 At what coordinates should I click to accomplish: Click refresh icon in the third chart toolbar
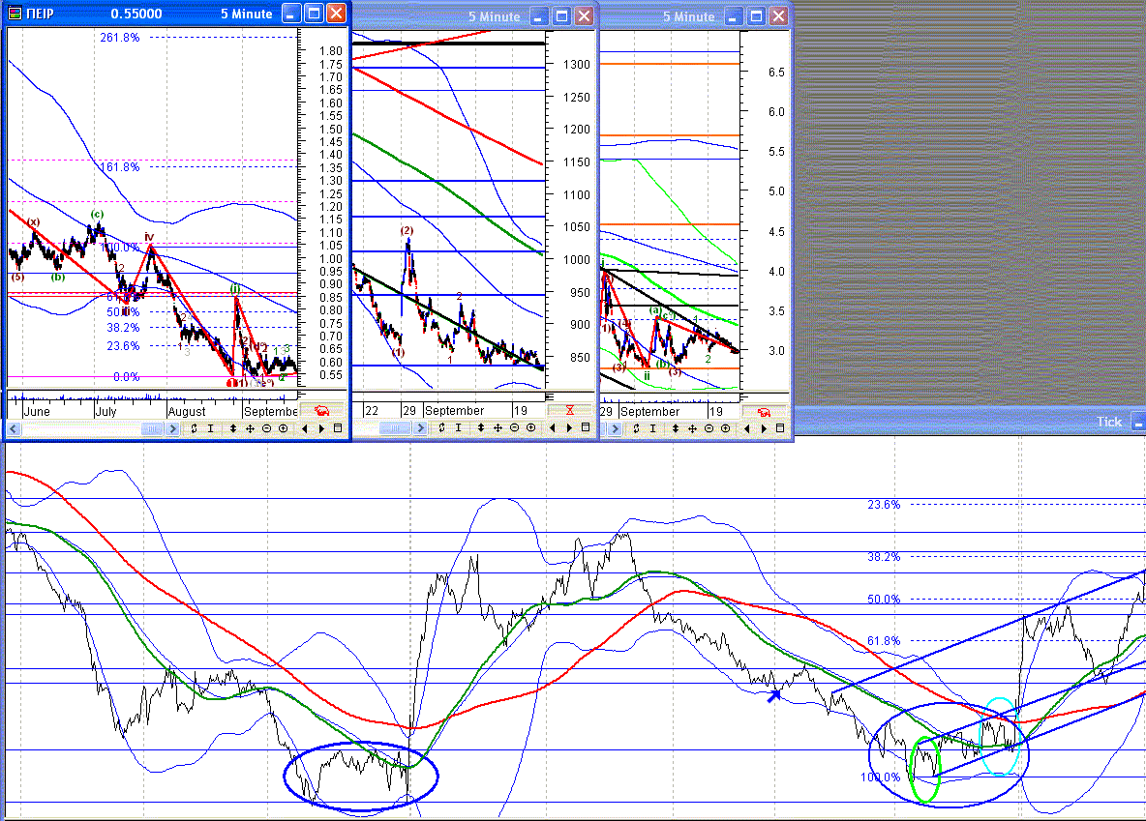pos(636,428)
